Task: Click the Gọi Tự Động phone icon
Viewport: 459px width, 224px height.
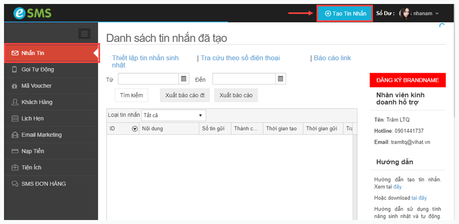Action: tap(15, 70)
